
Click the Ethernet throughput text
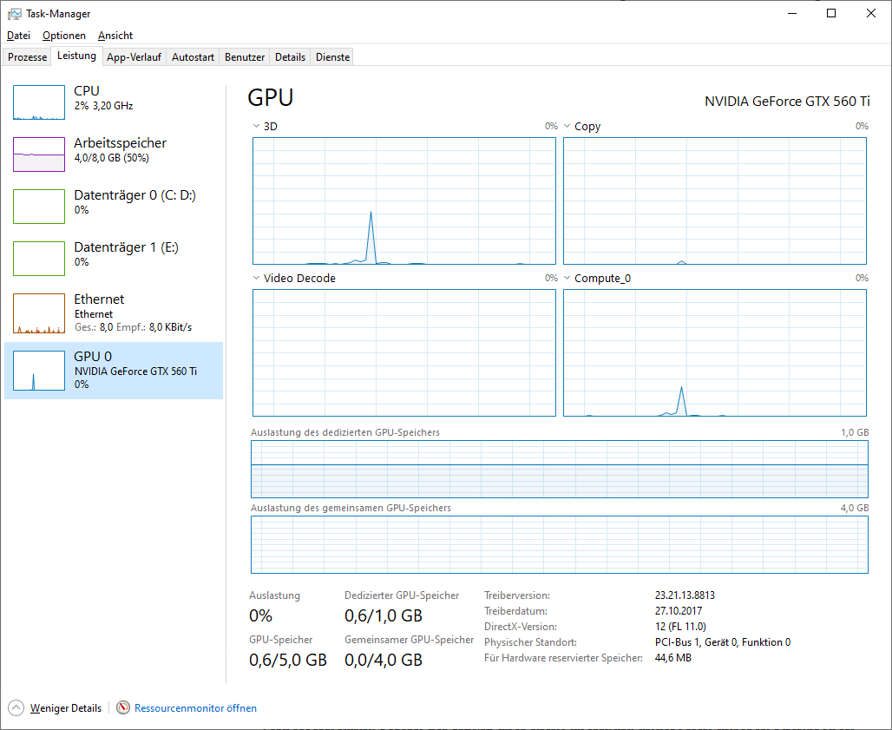pos(133,327)
